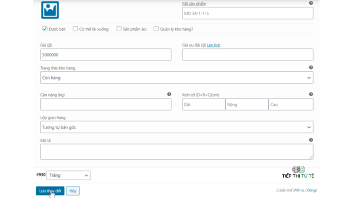Click help icon next to Mô tả
This screenshot has height=198, width=353.
[311, 140]
